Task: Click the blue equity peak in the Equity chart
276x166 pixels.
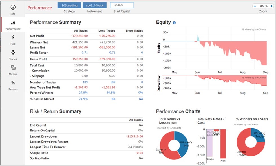Action: [198, 39]
